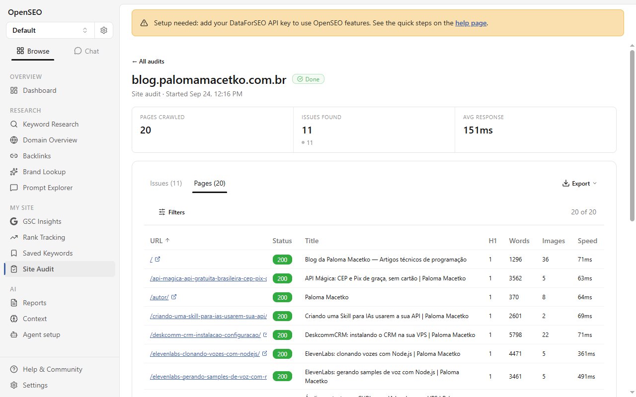636x397 pixels.
Task: Click the Prompt Explorer chat icon
Action: click(x=14, y=188)
